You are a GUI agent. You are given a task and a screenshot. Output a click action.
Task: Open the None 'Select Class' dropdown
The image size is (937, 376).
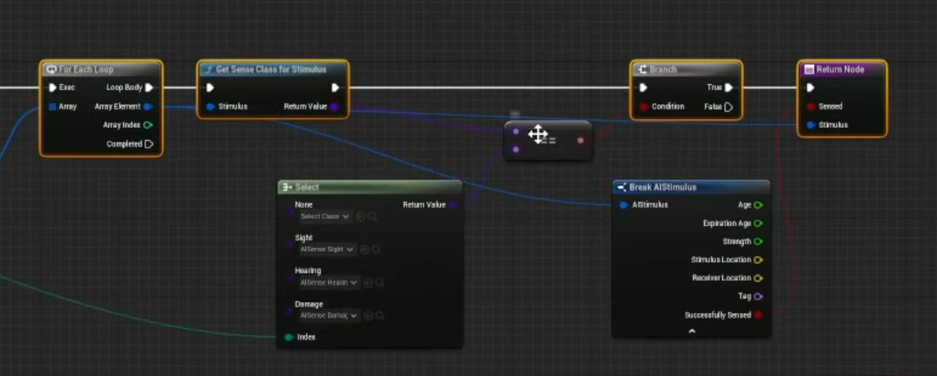pyautogui.click(x=324, y=217)
